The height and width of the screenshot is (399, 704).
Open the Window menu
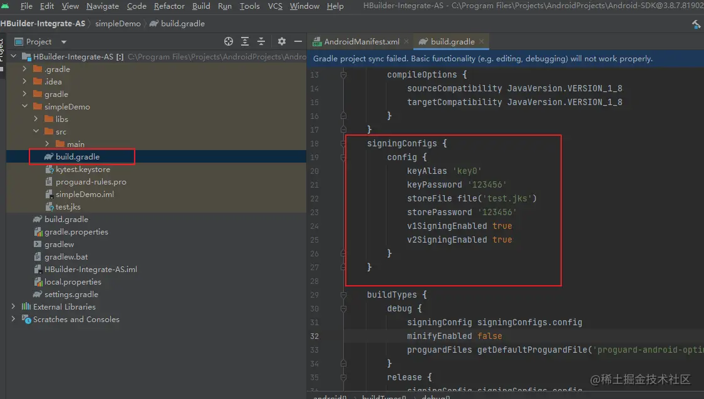[x=304, y=6]
